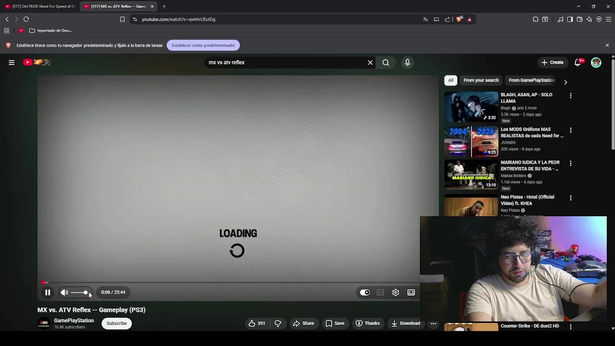Open the 'Los MODS Gráficos MAS REALISTAS' video title
The width and height of the screenshot is (615, 346).
[532, 133]
